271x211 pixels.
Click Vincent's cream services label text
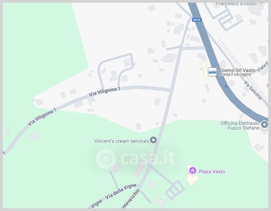click(x=121, y=141)
